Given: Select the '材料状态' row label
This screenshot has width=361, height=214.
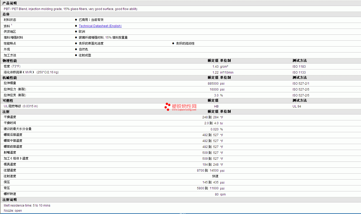Looking at the screenshot, I should tap(10, 20).
